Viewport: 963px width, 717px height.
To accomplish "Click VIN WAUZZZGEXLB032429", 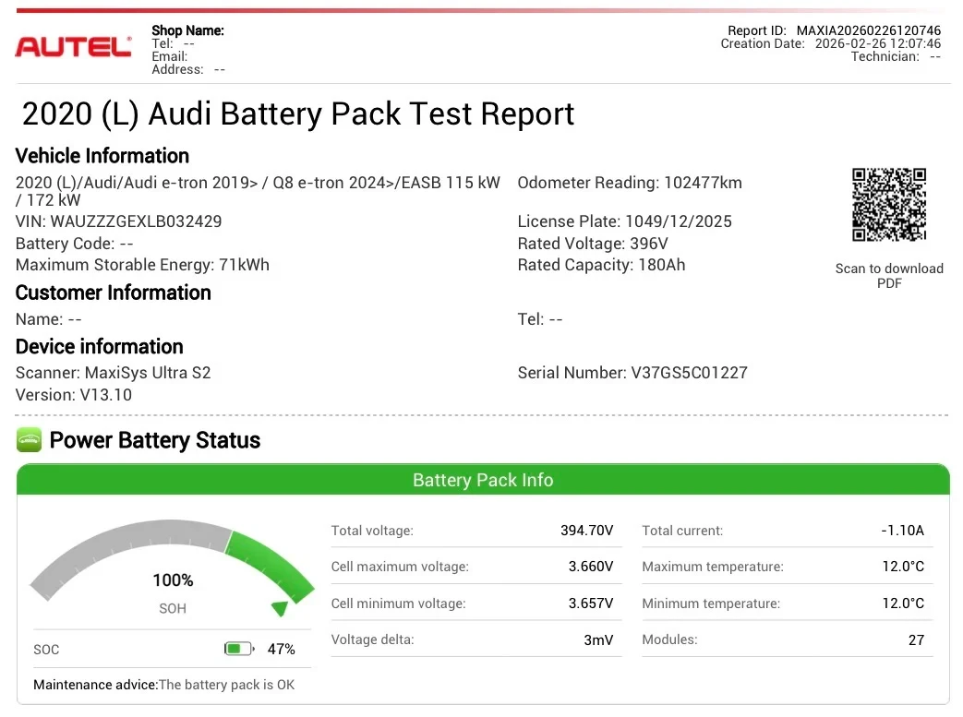I will (118, 221).
